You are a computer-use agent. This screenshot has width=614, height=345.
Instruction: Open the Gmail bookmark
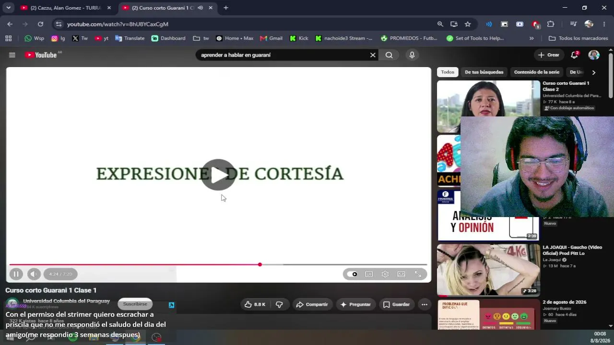[271, 38]
